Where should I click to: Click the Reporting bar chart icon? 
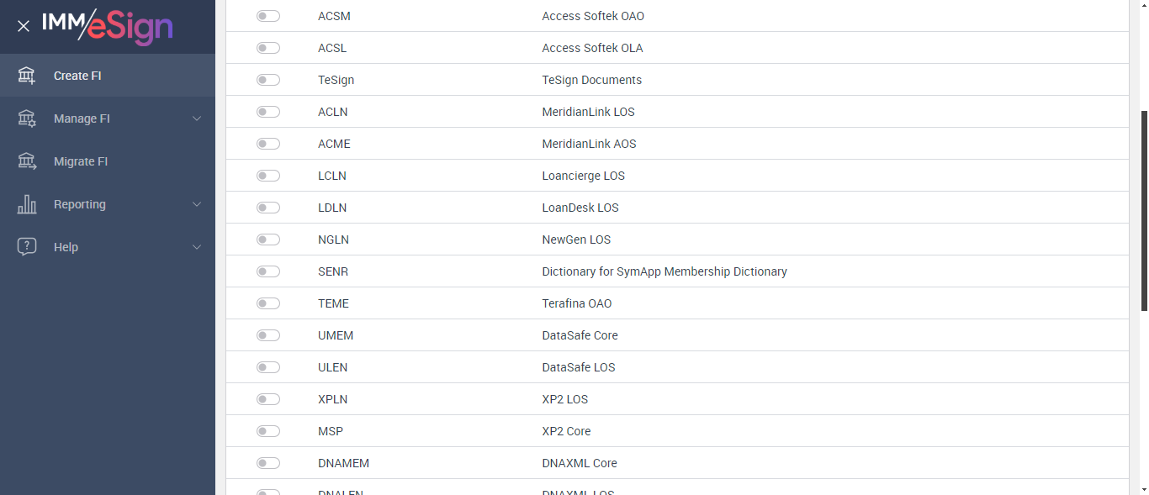[x=27, y=204]
